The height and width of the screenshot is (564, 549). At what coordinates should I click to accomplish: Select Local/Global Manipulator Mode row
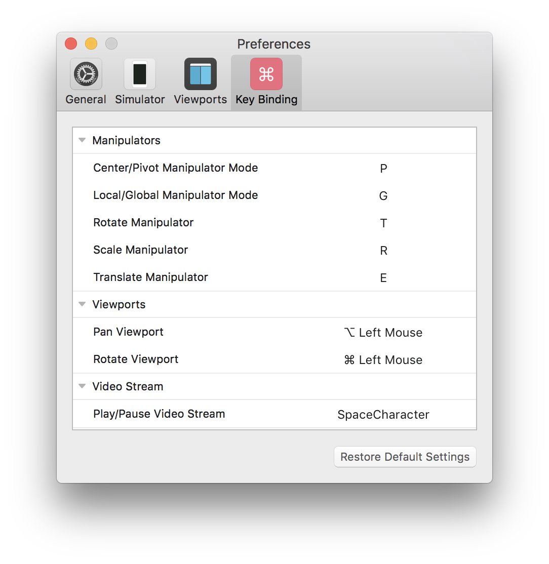click(x=175, y=195)
